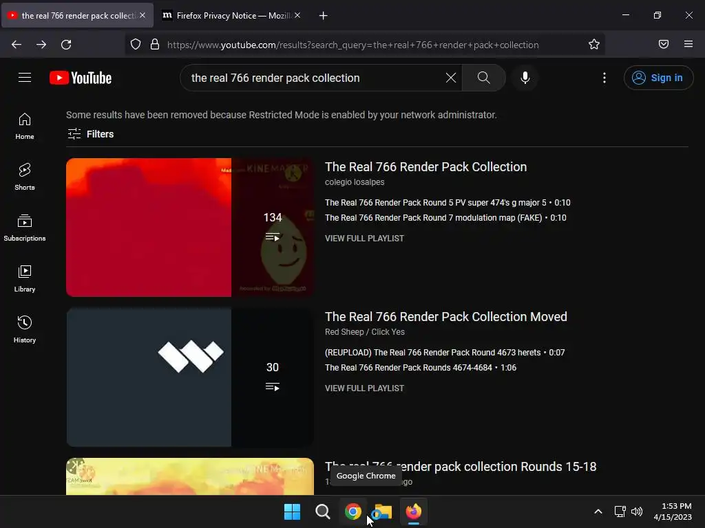Open Library from the sidebar

[x=25, y=278]
